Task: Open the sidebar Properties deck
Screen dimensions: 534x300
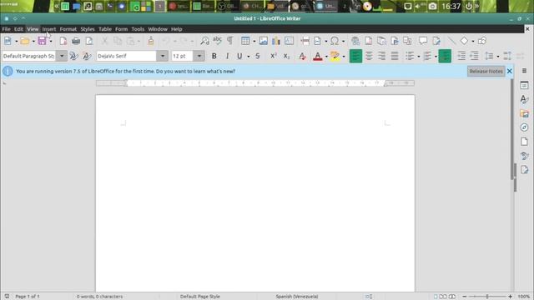Action: 524,85
